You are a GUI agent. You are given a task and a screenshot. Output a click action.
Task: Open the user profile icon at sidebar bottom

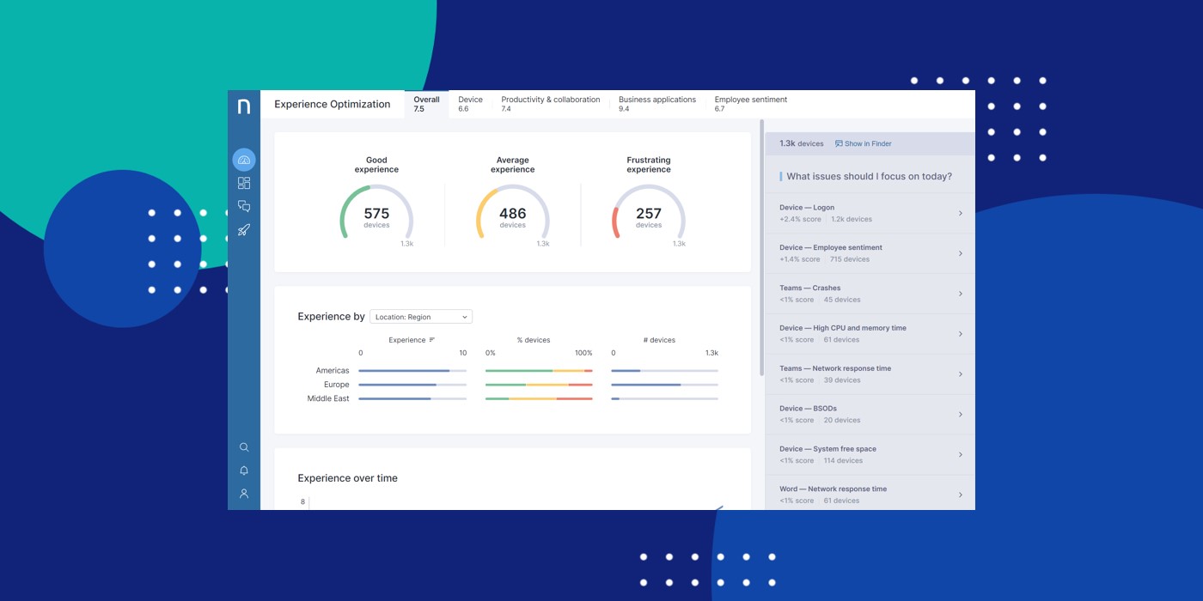click(244, 494)
